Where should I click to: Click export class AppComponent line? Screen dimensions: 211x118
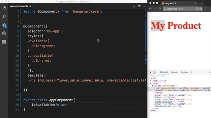[49, 100]
